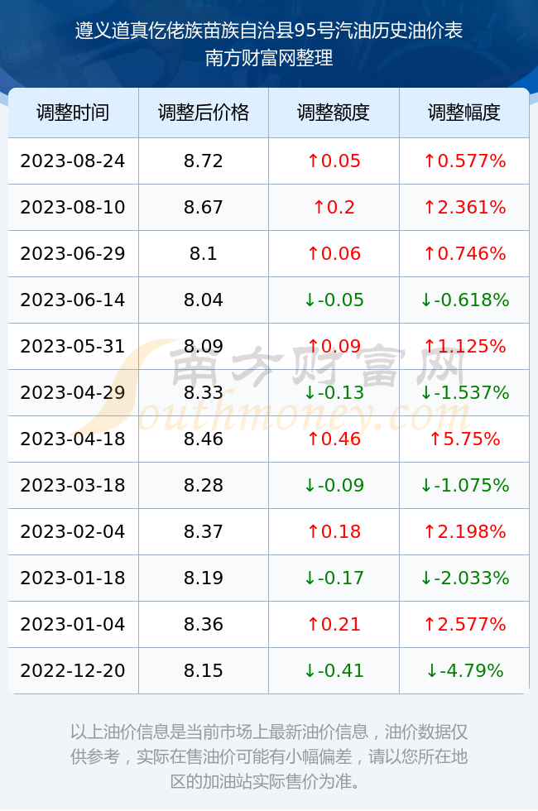538x811 pixels.
Task: Click the ↓-1.537% percentage cell
Action: (464, 392)
